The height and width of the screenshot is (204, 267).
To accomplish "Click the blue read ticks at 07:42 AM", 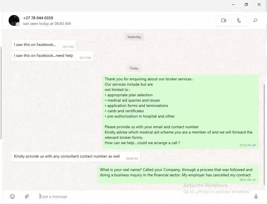I will click(254, 145).
